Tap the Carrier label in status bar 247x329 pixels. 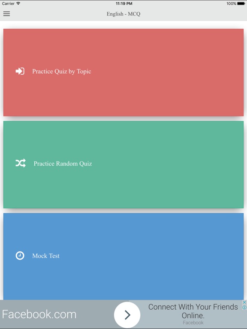[x=8, y=3]
